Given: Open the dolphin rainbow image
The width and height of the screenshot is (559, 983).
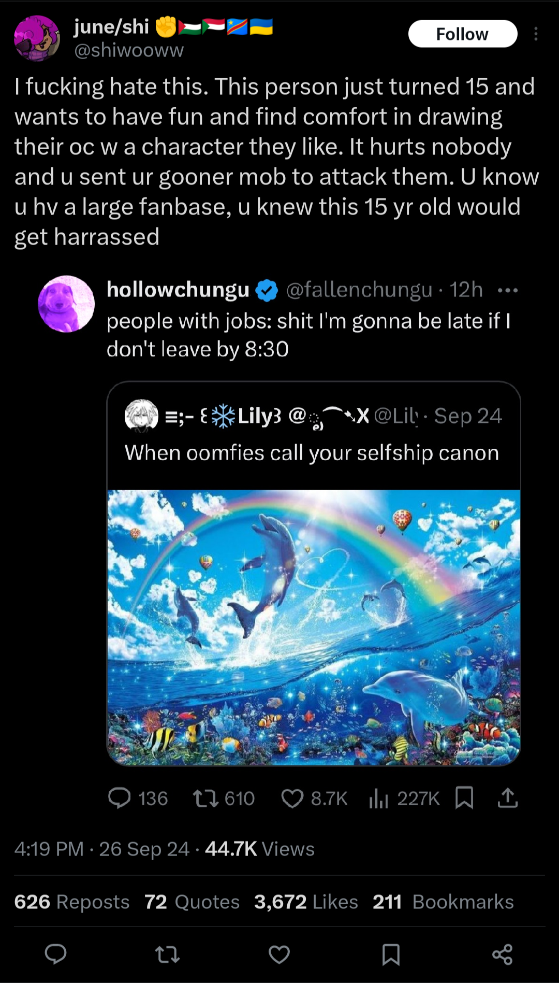Looking at the screenshot, I should pos(314,627).
